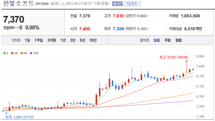Click the 한빛소프트 stock name heading
215x121 pixels.
19,3
